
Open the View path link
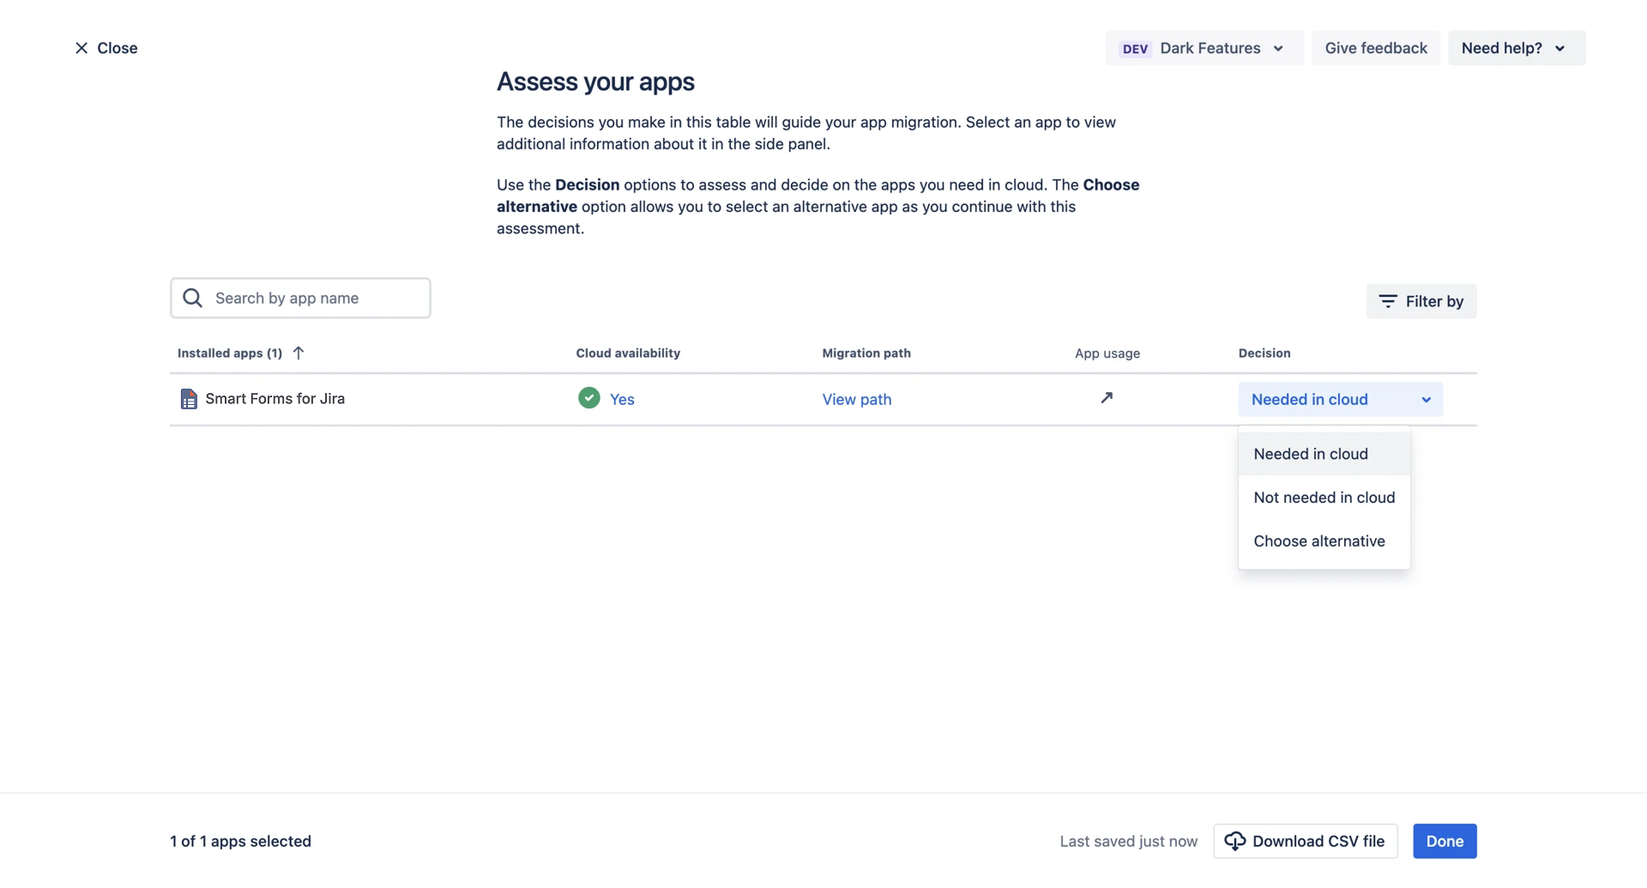point(856,399)
